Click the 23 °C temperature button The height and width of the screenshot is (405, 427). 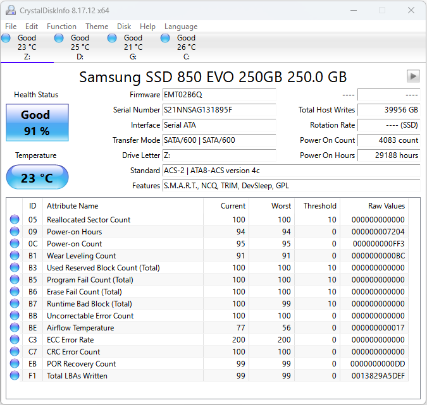click(36, 178)
